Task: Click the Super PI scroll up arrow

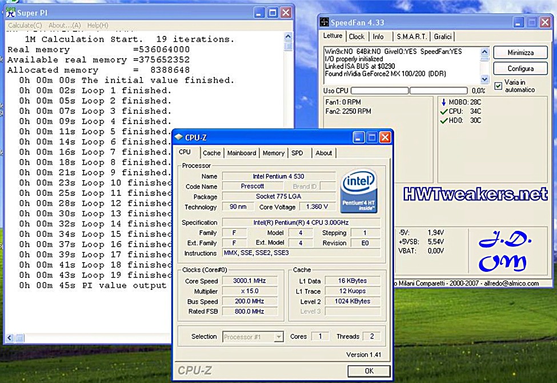Action: (288, 36)
